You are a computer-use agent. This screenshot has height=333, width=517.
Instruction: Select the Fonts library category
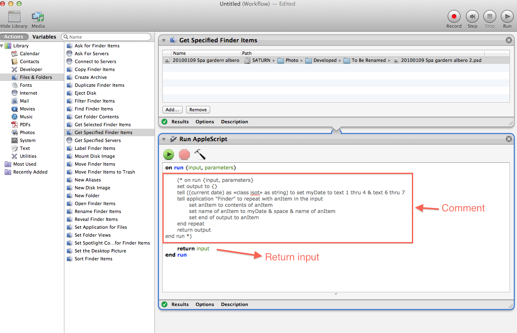coord(26,85)
